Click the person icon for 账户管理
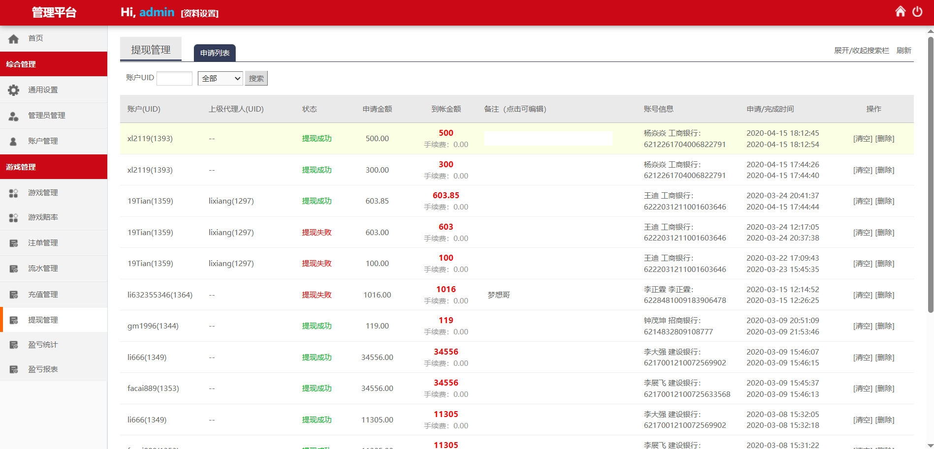 click(x=14, y=141)
